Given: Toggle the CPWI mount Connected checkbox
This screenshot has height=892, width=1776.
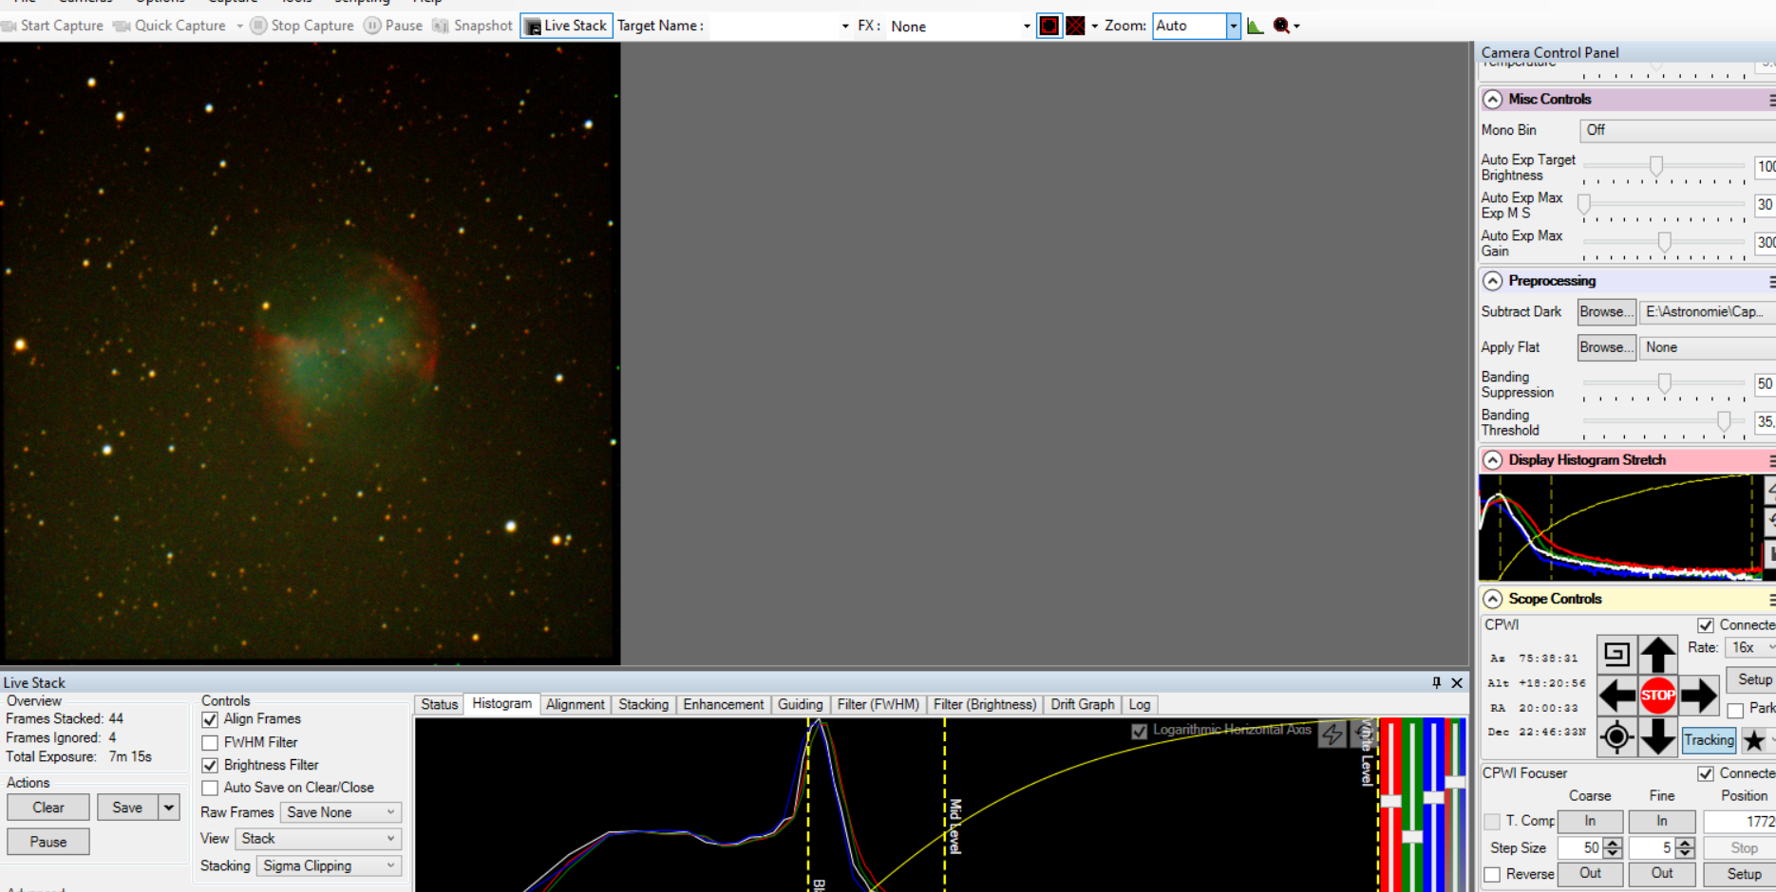Looking at the screenshot, I should click(1706, 625).
